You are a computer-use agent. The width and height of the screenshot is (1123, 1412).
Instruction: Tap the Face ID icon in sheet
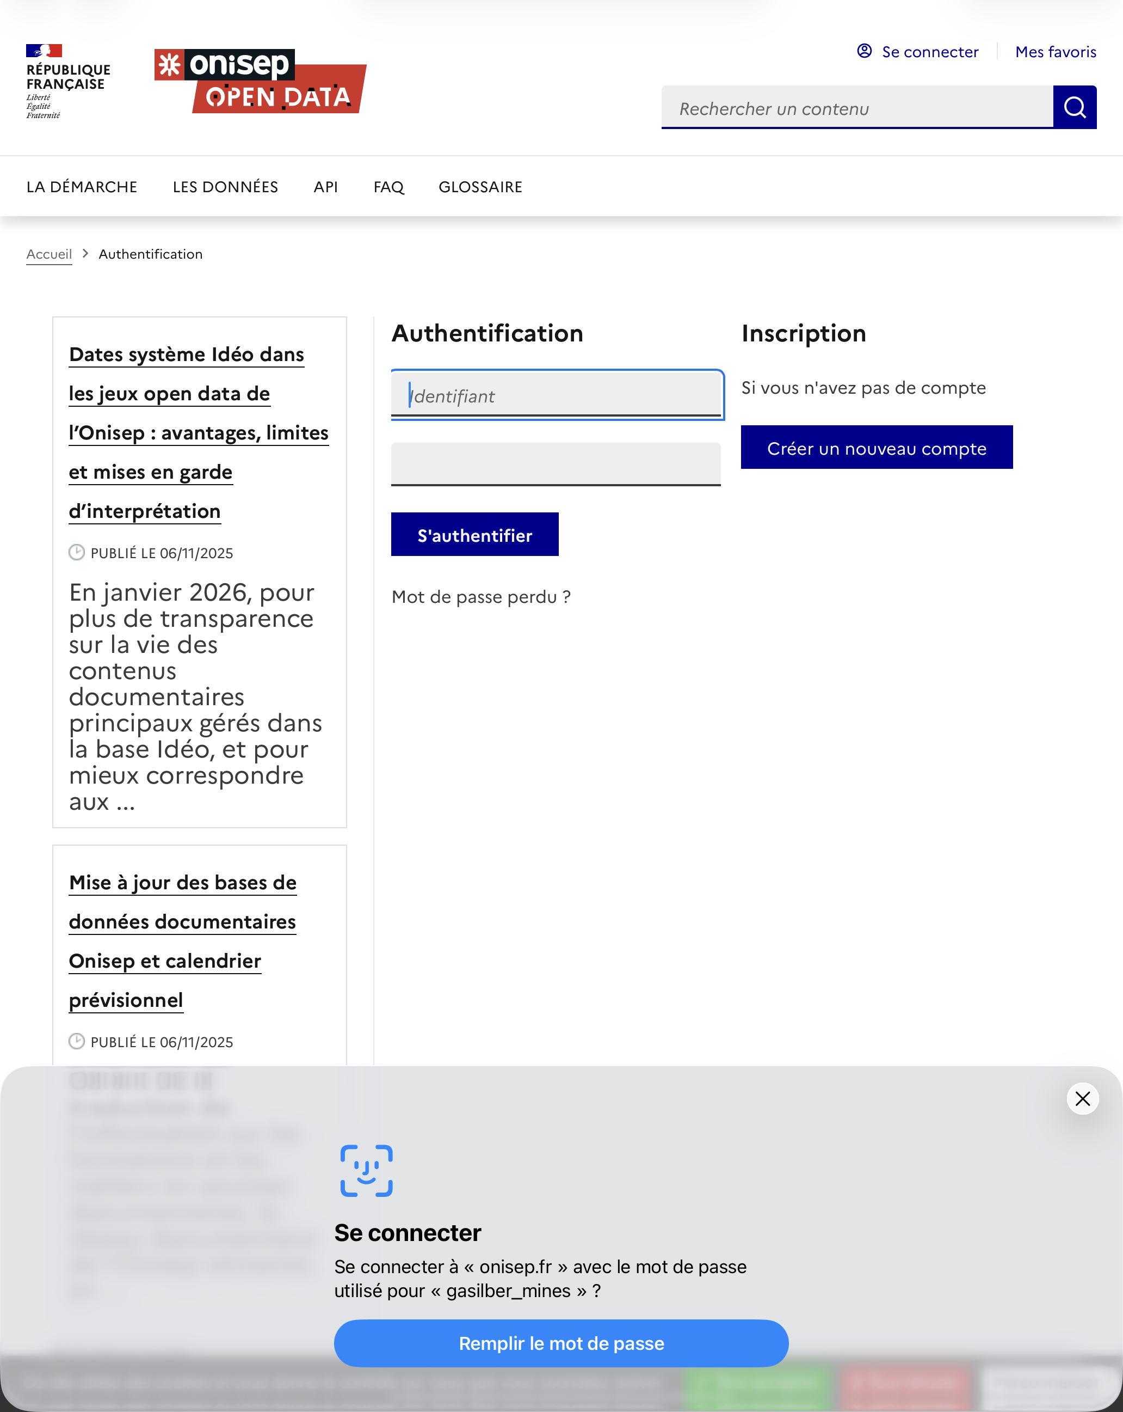pos(367,1170)
